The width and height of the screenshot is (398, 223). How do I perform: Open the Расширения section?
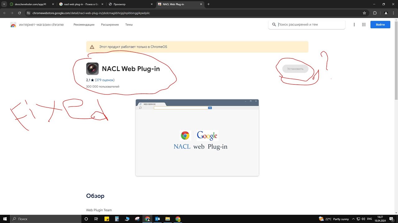[x=110, y=25]
